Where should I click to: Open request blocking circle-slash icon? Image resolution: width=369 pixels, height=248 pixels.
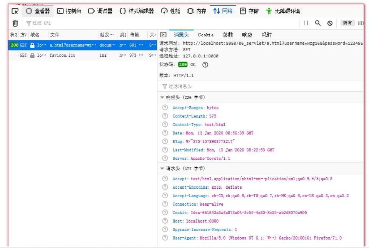330,23
